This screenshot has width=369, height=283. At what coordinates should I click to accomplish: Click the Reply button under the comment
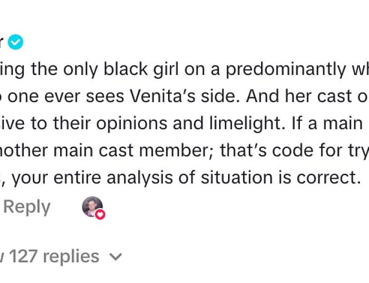click(27, 206)
